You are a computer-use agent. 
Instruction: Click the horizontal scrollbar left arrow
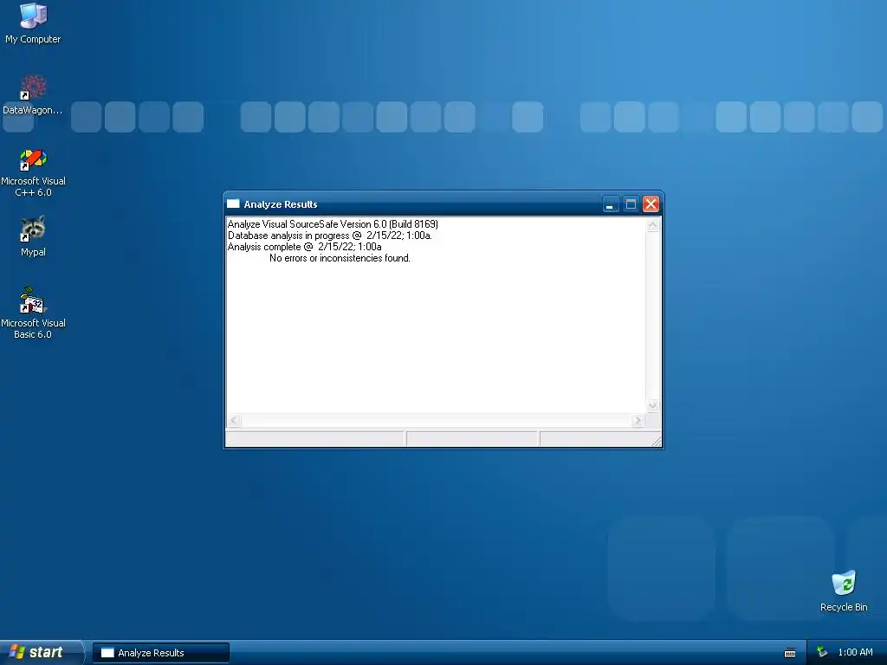point(234,420)
